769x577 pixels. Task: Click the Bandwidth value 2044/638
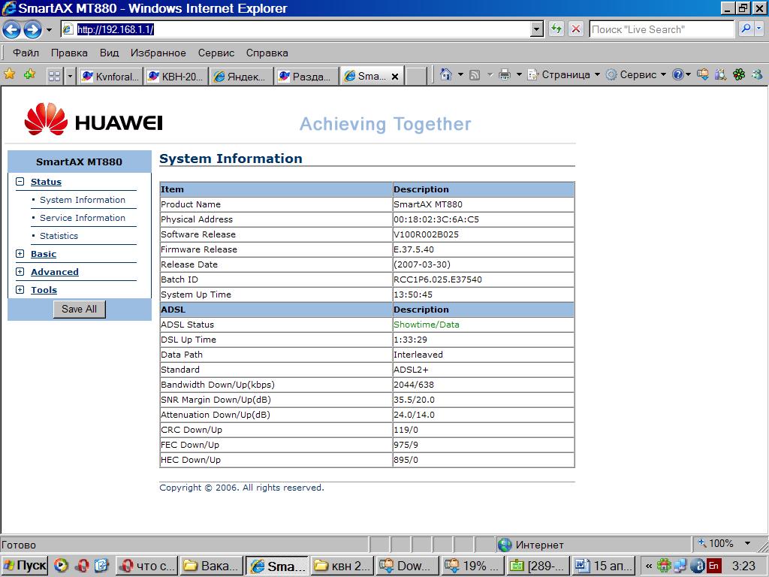click(x=414, y=385)
